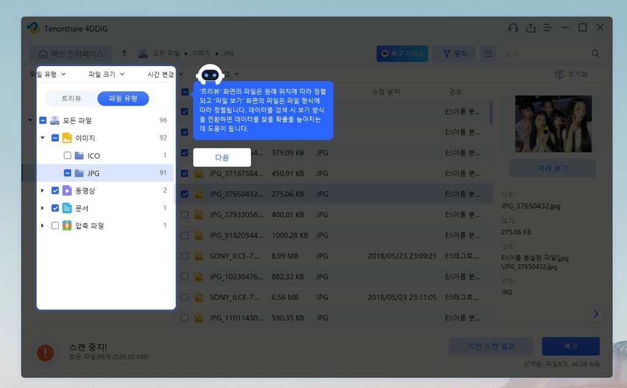Image resolution: width=627 pixels, height=388 pixels.
Task: Switch to list view icon
Action: tap(488, 54)
